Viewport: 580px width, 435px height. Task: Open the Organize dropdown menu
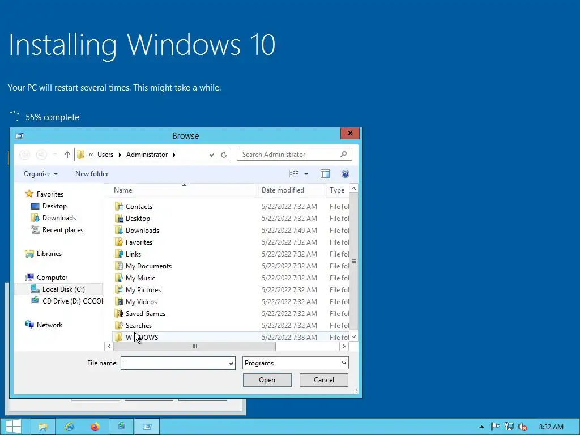click(41, 174)
